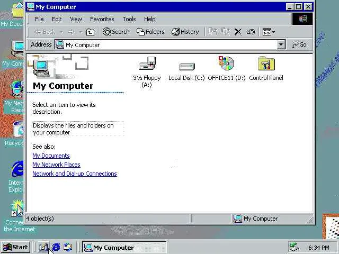Follow the My Network Places link
This screenshot has width=339, height=254.
[56, 165]
